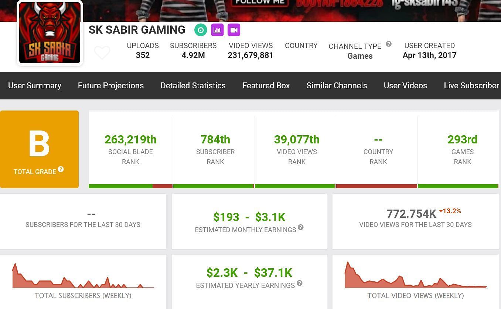The width and height of the screenshot is (501, 309).
Task: Click the 784th subscriber rank
Action: 215,139
